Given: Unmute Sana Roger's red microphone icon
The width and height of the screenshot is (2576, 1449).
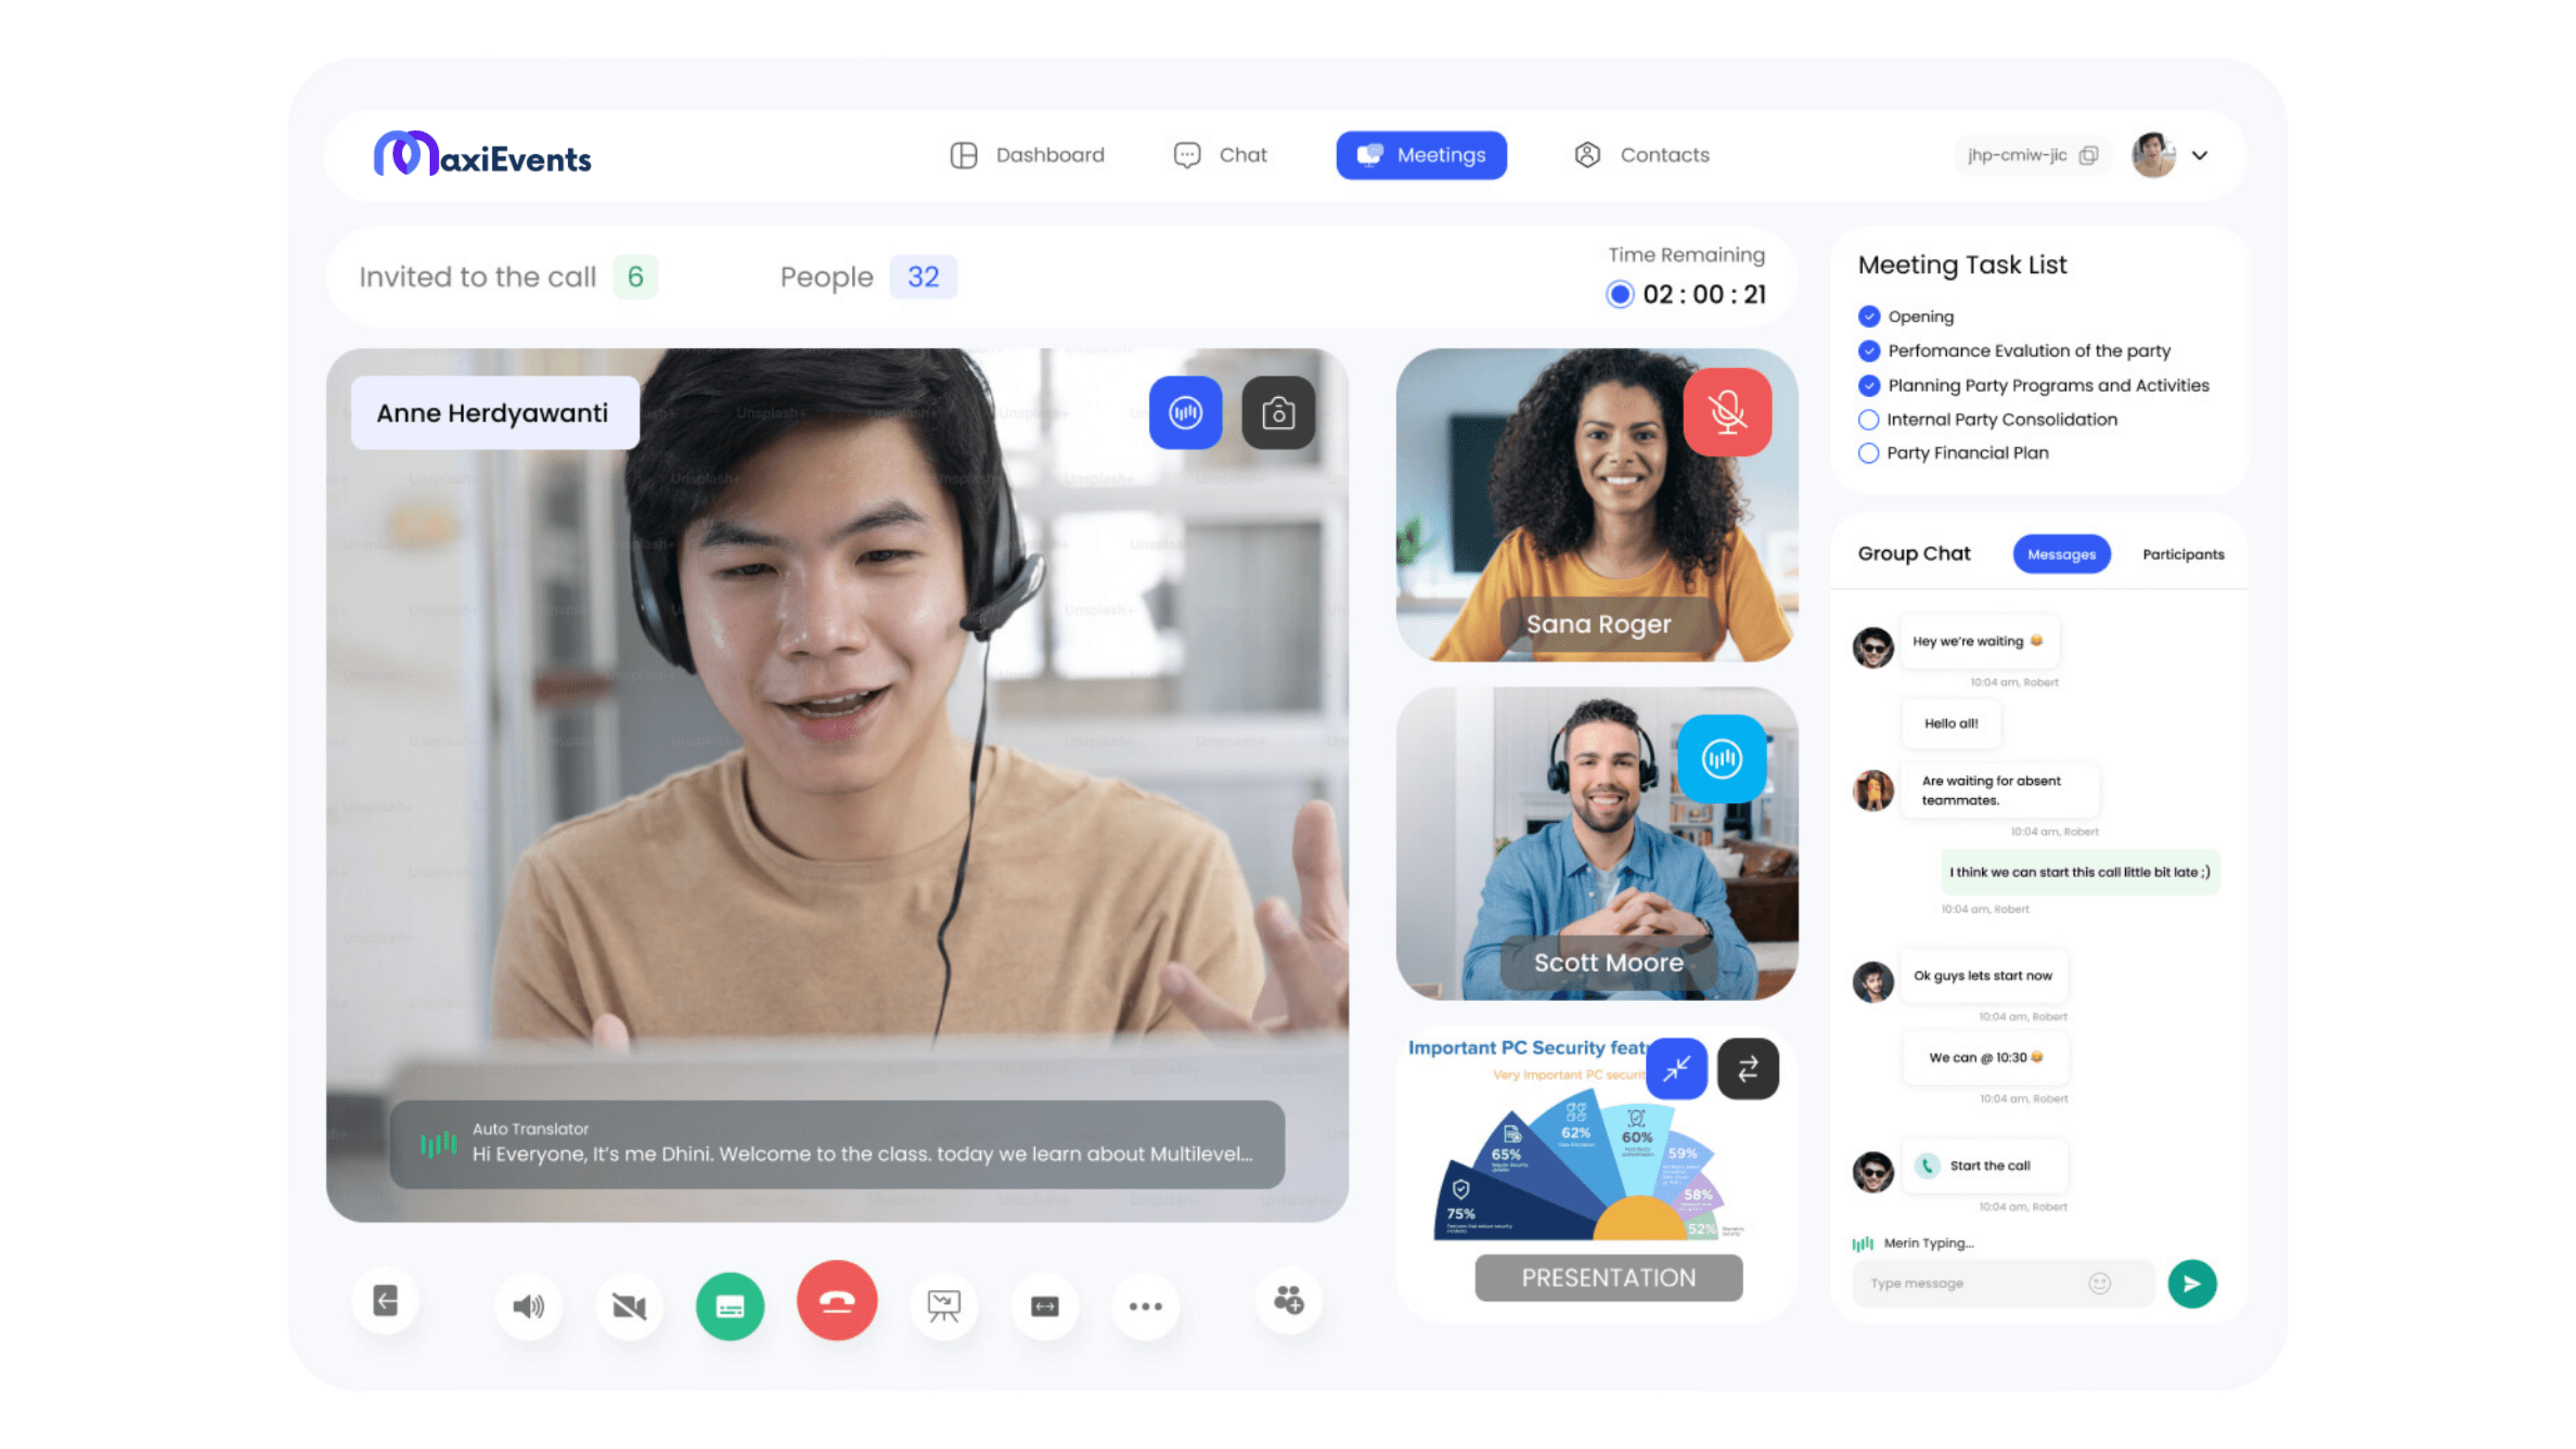Looking at the screenshot, I should pyautogui.click(x=1727, y=412).
